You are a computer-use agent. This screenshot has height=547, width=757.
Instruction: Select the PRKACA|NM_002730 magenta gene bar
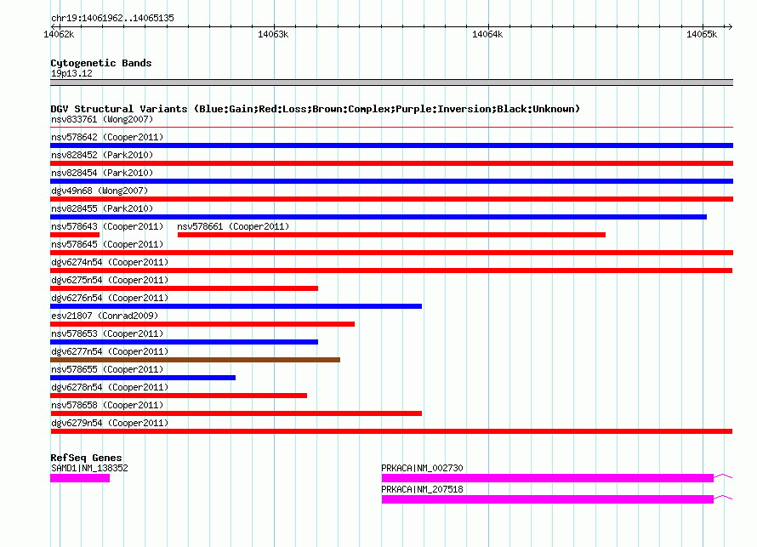tap(548, 478)
